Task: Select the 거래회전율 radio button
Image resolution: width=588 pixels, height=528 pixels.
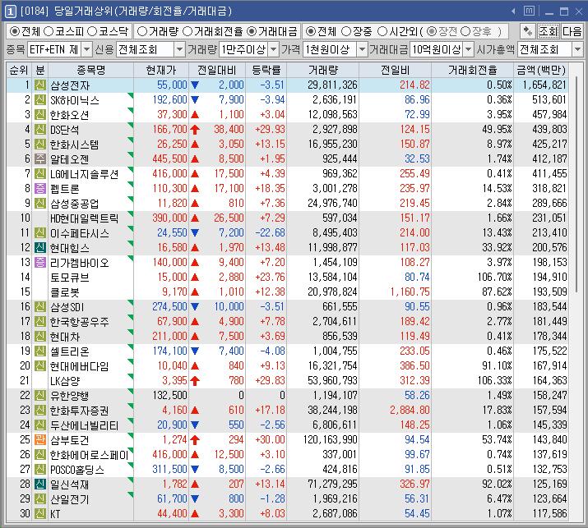Action: point(188,31)
